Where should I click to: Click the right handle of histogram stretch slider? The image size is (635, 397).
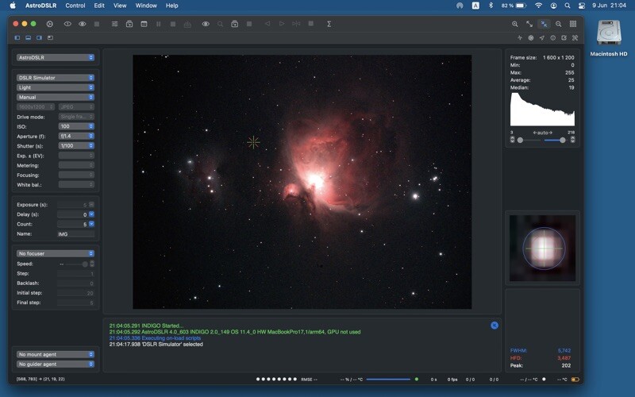(x=563, y=141)
